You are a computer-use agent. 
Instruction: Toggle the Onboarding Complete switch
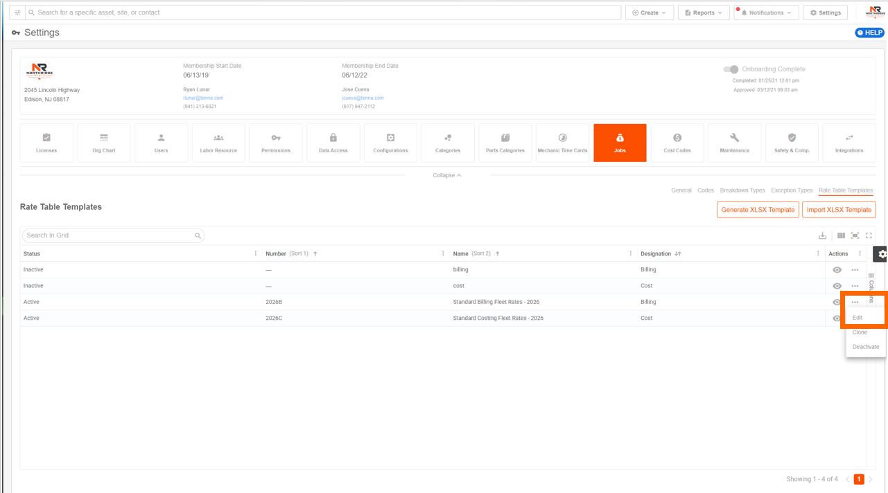tap(731, 69)
